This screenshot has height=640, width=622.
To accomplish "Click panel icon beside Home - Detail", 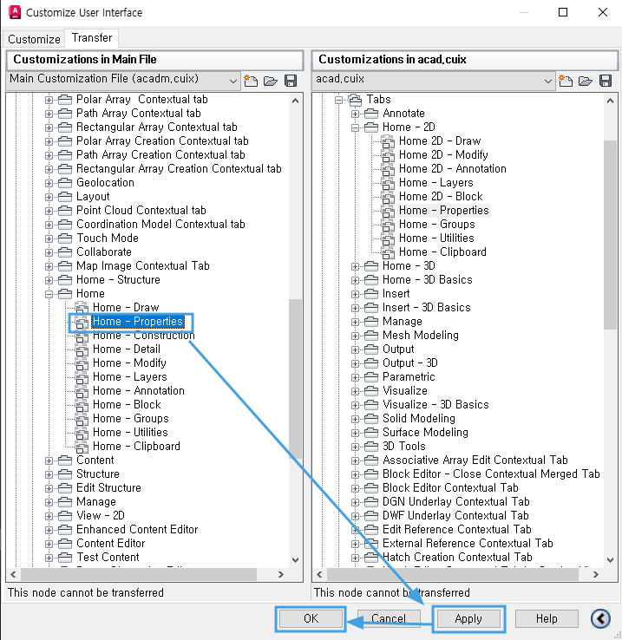I will [82, 349].
